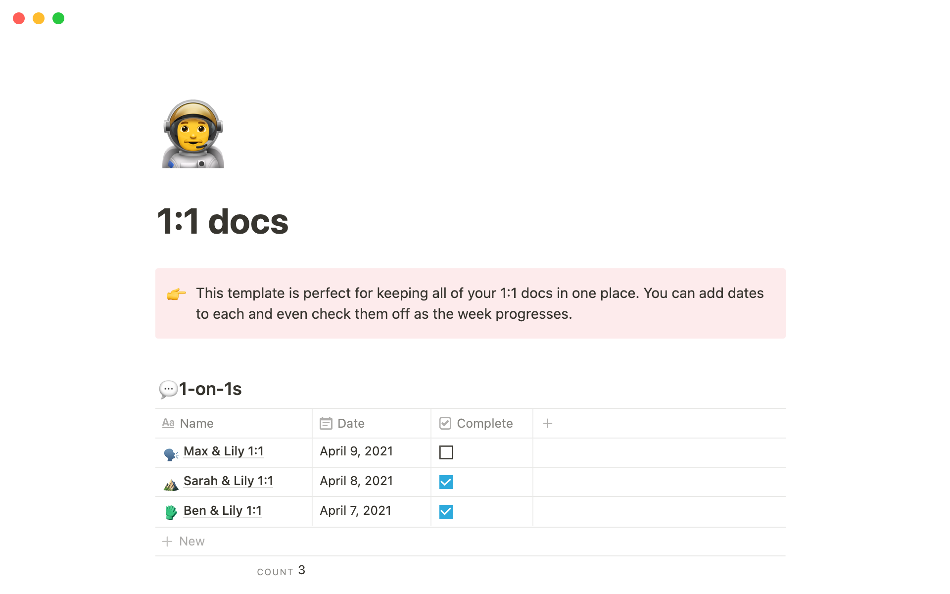Click the 1-on-1s database title
Image resolution: width=950 pixels, height=594 pixels.
(x=210, y=390)
